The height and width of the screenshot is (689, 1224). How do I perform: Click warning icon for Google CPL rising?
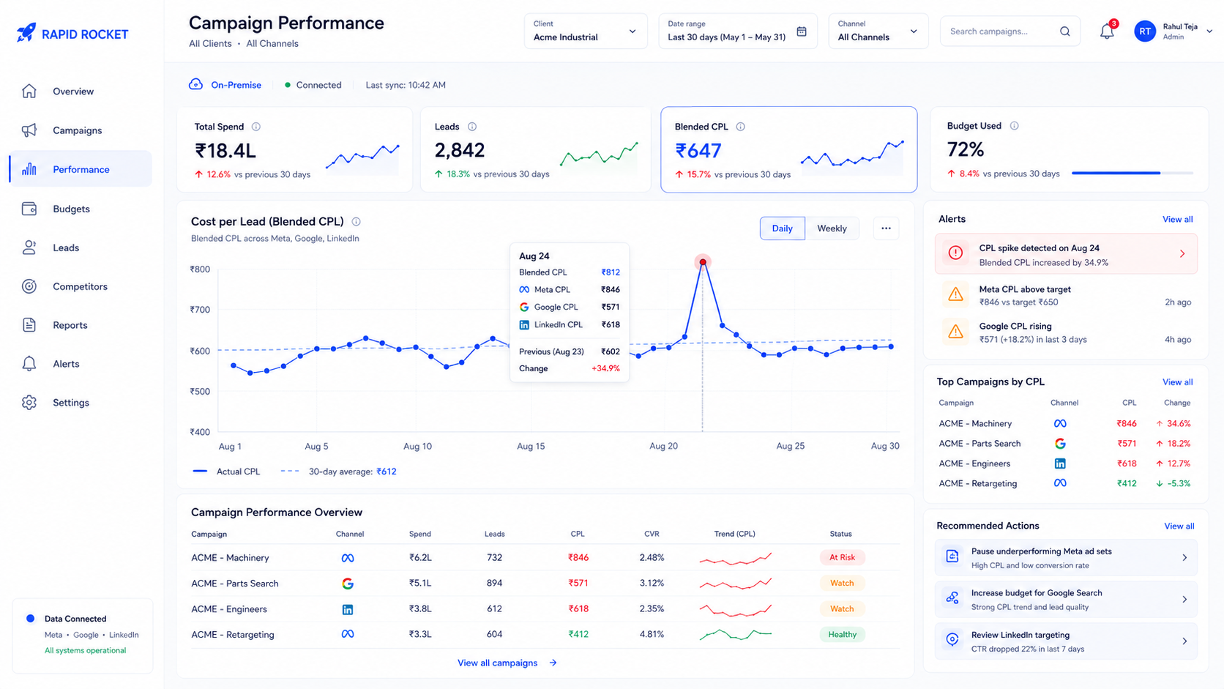[x=955, y=332]
